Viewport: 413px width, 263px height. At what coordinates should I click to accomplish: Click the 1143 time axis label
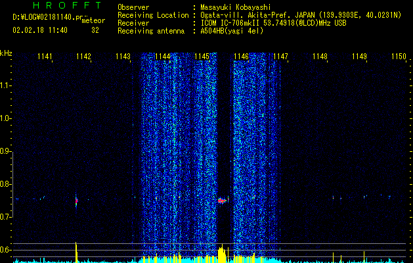pos(123,57)
